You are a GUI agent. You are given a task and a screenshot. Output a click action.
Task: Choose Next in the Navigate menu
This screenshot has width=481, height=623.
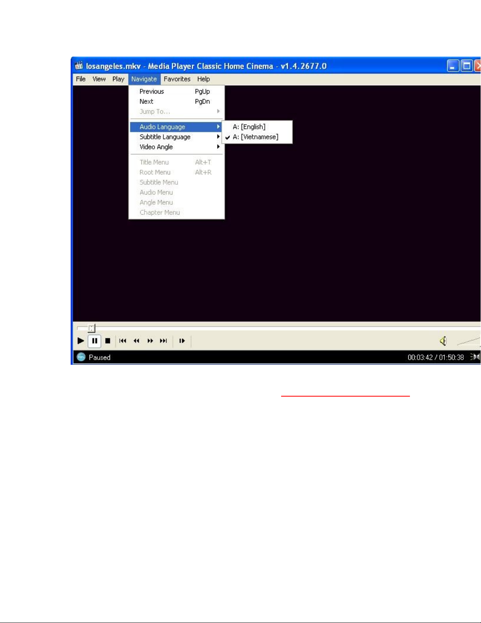146,101
